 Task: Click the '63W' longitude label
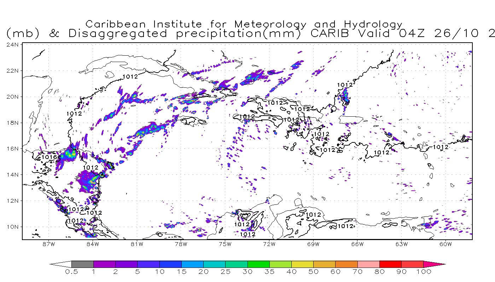(402, 244)
